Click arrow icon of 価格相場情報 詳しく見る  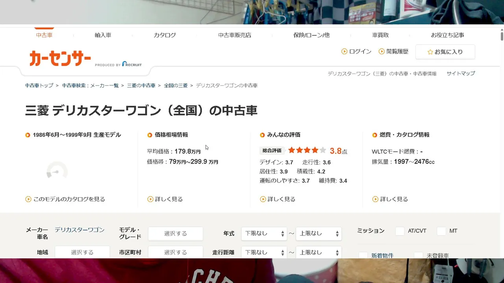point(150,199)
